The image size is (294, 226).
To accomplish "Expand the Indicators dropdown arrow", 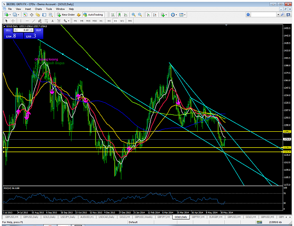I will (x=166, y=15).
